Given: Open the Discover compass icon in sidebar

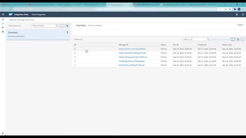Looking at the screenshot, I should 3,19.
